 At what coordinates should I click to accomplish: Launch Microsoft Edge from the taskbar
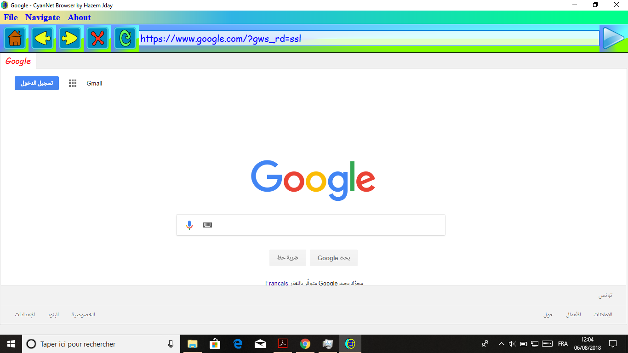(x=237, y=344)
